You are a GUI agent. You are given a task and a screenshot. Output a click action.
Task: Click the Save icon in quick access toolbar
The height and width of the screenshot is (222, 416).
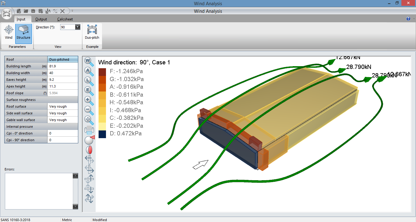[33, 11]
